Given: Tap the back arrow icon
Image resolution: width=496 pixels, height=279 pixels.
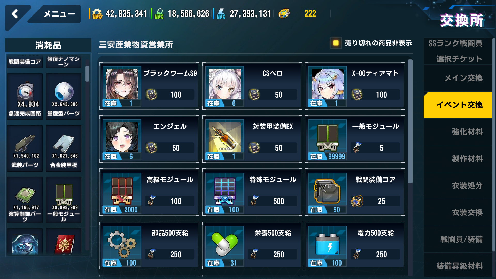Looking at the screenshot, I should tap(15, 14).
